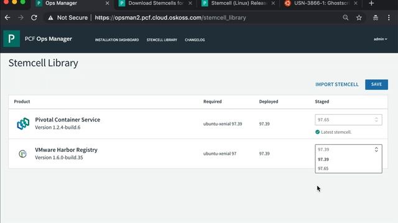Reload the stemcell library page
The height and width of the screenshot is (223, 398).
click(x=34, y=17)
